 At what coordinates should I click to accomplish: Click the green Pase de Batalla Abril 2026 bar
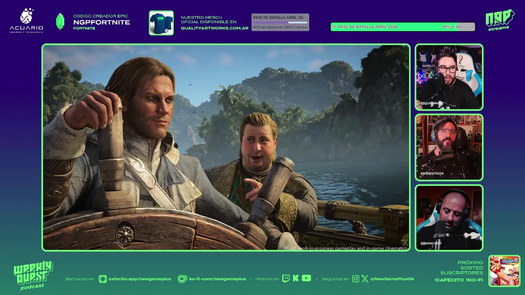(x=403, y=27)
